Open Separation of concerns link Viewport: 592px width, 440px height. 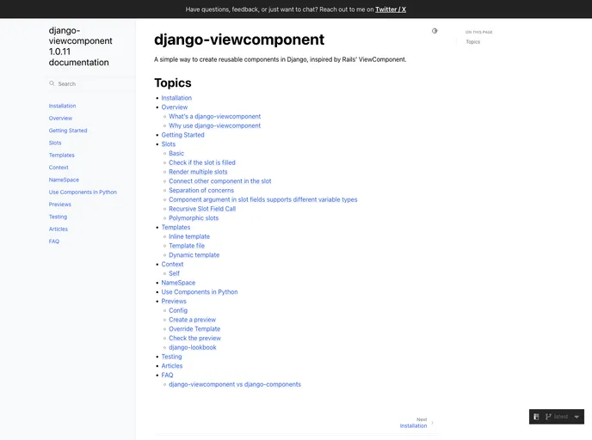tap(201, 191)
